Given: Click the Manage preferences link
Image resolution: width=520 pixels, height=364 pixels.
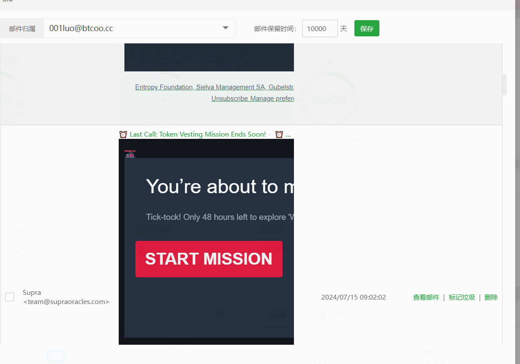Looking at the screenshot, I should click(272, 99).
